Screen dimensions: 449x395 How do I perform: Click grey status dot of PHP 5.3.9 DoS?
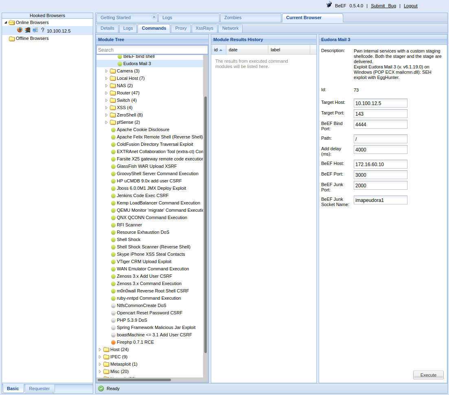[114, 320]
